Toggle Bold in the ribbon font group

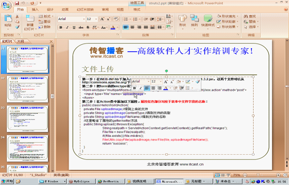coord(60,28)
